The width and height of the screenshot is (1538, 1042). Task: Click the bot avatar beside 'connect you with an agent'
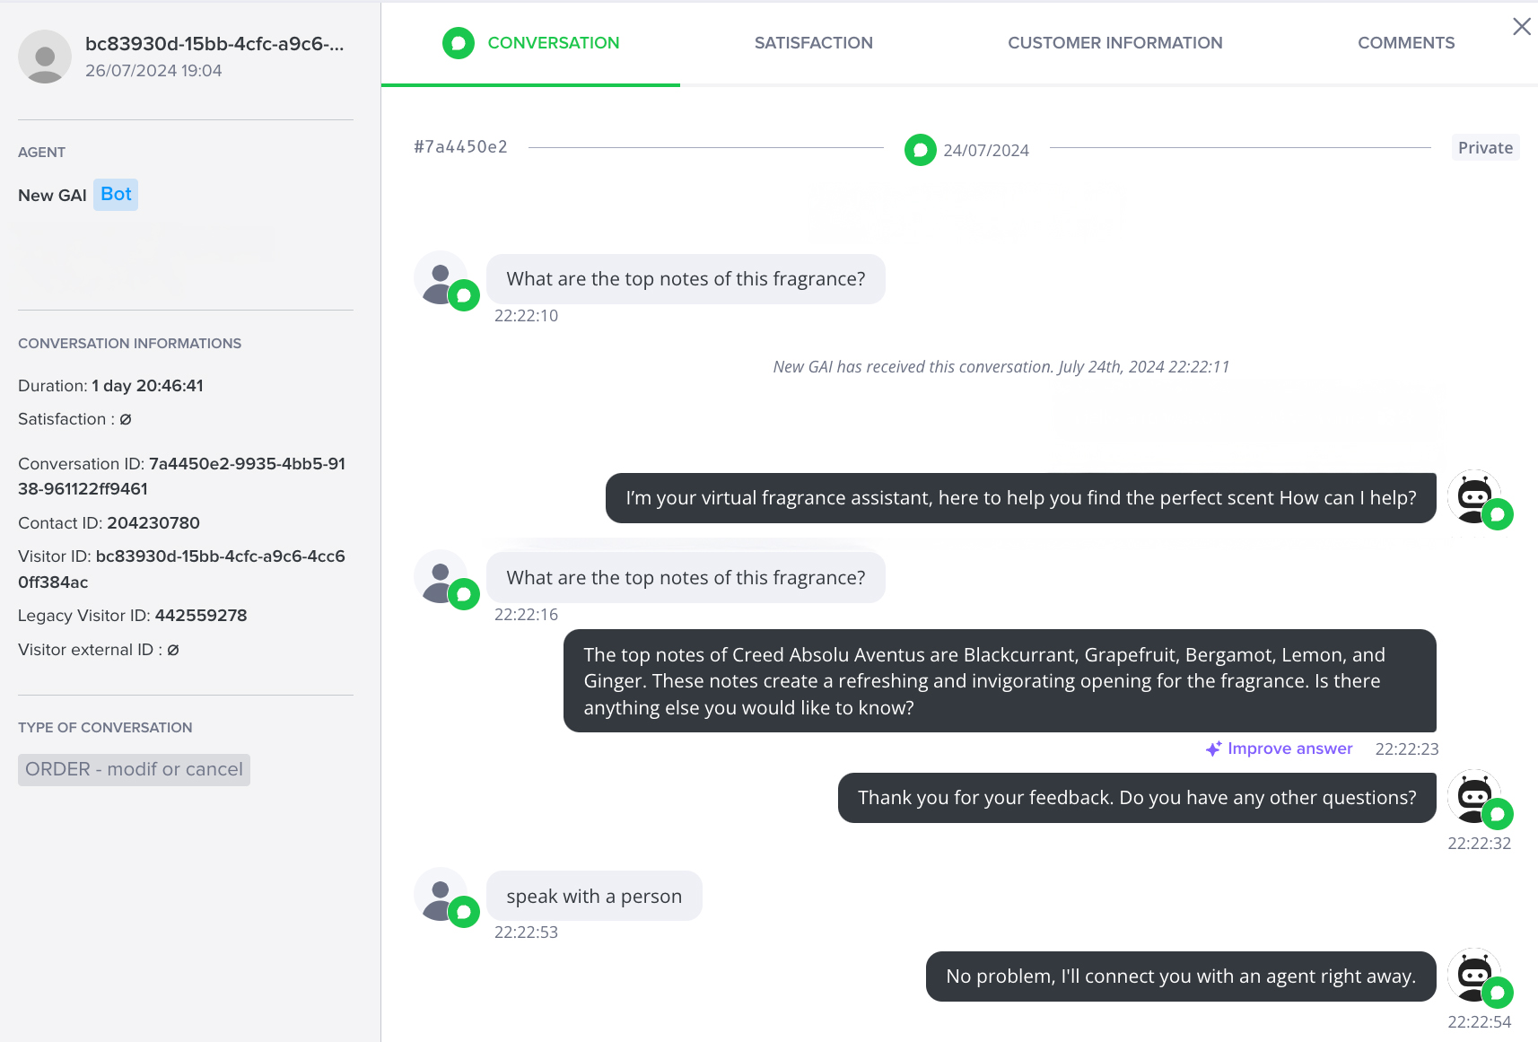[x=1474, y=975]
